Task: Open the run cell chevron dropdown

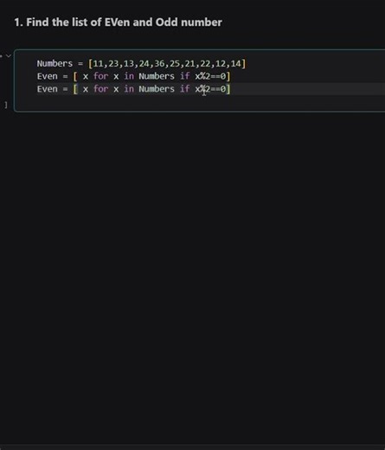Action: coord(9,56)
